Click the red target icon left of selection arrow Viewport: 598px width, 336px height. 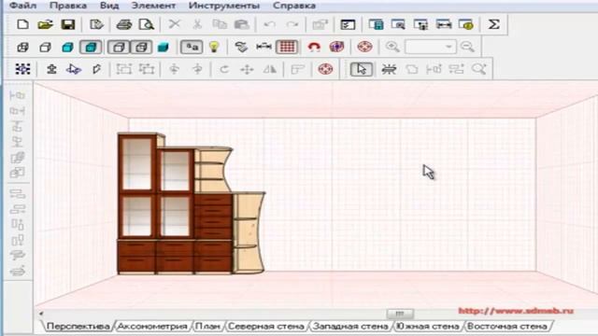click(x=325, y=69)
